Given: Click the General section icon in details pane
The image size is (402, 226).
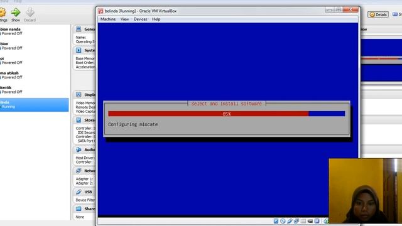Looking at the screenshot, I should tap(79, 30).
